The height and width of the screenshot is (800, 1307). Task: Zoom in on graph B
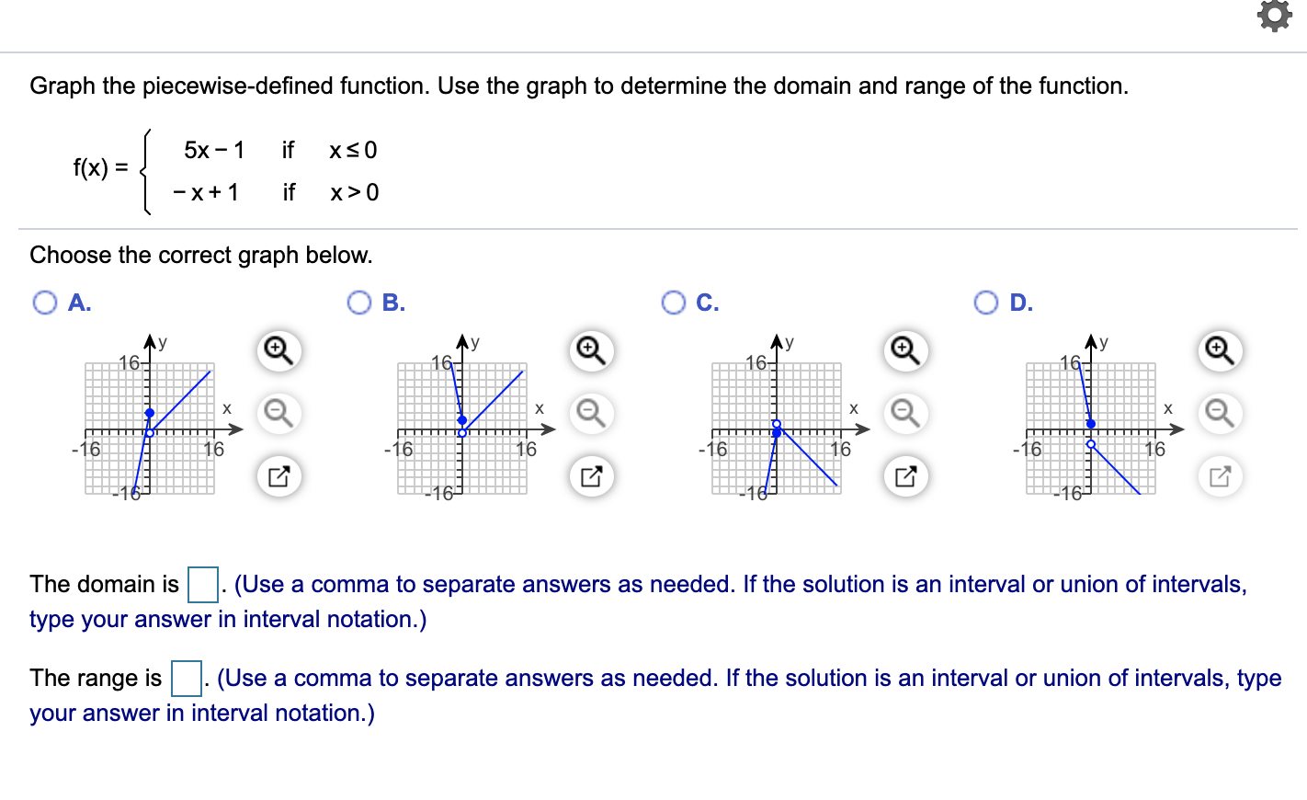tap(591, 351)
